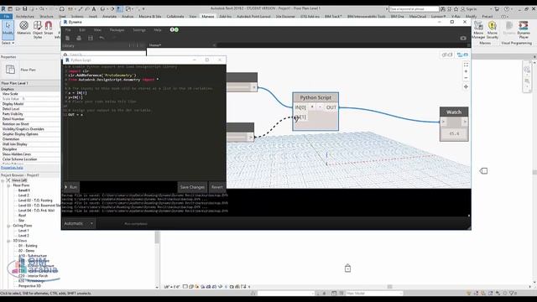This screenshot has height=302, width=537.
Task: Select the Home workspace tab in Dynamo
Action: pos(154,45)
